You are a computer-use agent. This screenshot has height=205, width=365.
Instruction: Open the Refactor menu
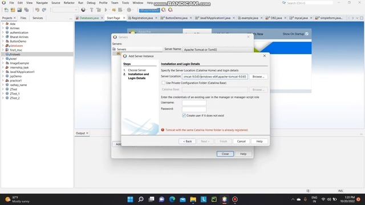click(x=69, y=3)
